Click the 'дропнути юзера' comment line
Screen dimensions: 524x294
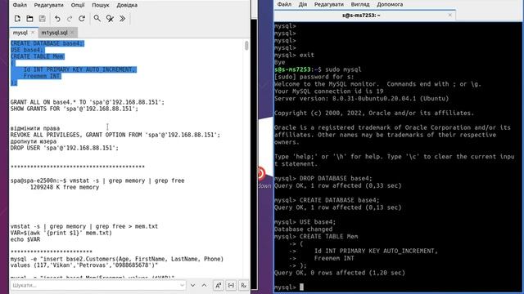pos(34,141)
